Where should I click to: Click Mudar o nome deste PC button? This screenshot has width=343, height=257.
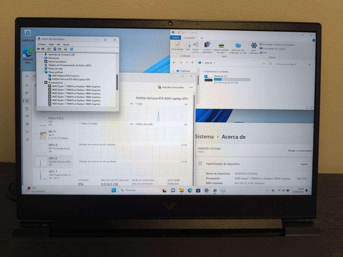click(x=300, y=151)
